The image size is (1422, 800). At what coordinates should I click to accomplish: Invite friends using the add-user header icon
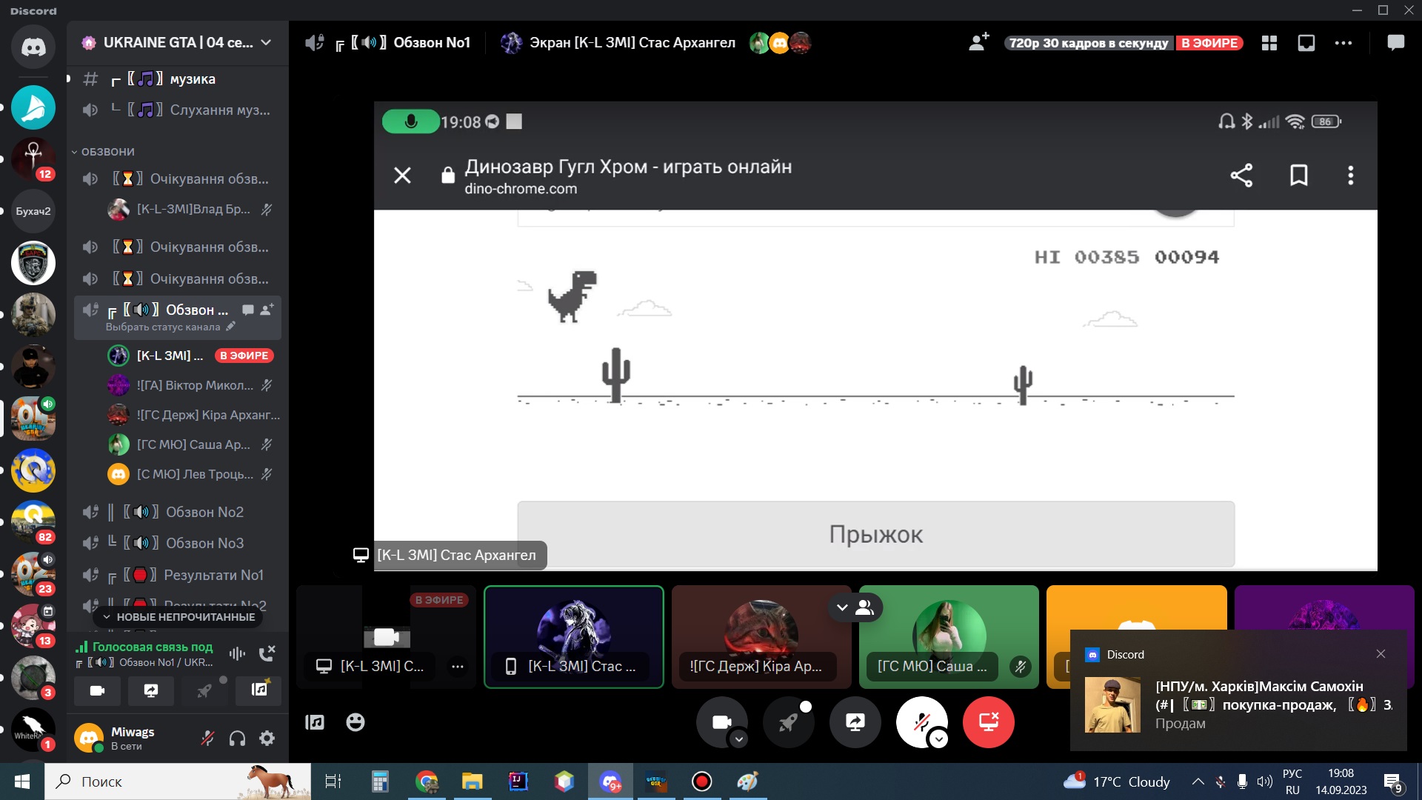[978, 42]
